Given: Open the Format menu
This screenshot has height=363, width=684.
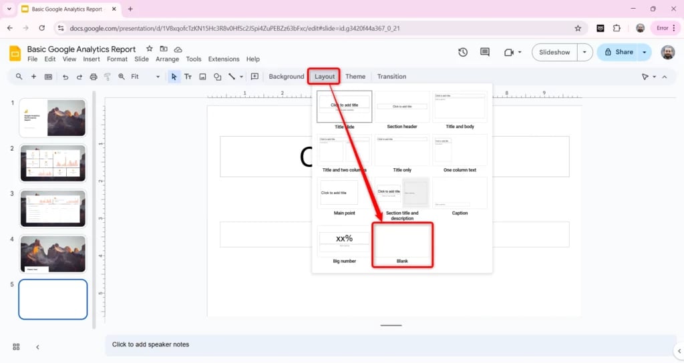Looking at the screenshot, I should point(118,59).
